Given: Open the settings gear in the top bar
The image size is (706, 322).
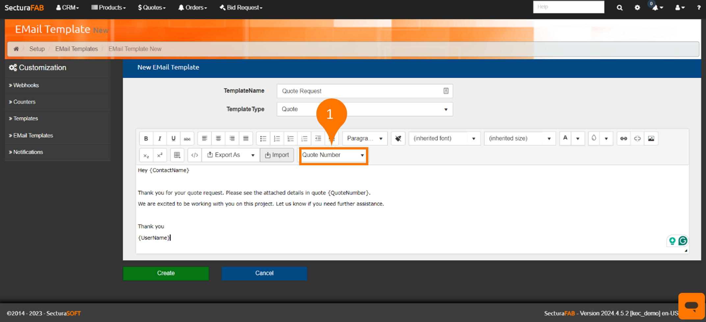Looking at the screenshot, I should (x=637, y=8).
